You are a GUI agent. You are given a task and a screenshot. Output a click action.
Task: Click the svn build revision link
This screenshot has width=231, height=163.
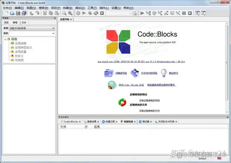pos(141,62)
